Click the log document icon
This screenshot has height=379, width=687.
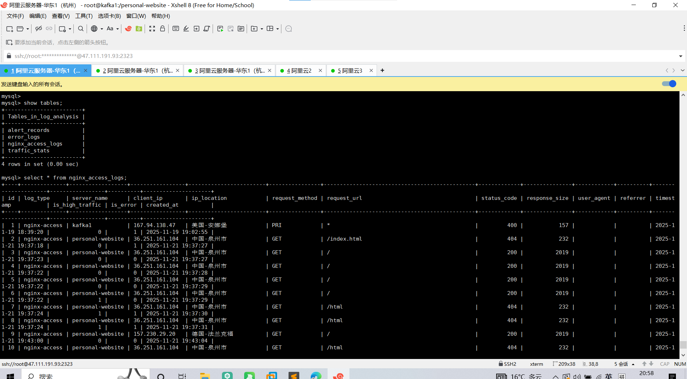tap(241, 29)
